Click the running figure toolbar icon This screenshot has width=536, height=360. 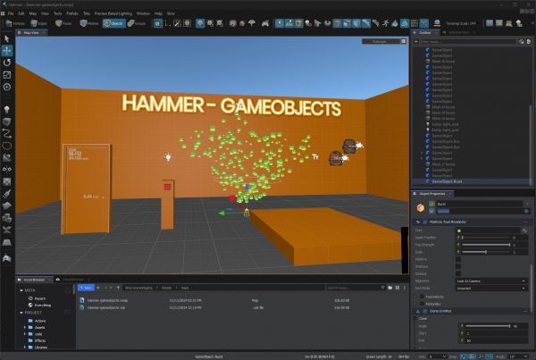tap(385, 23)
